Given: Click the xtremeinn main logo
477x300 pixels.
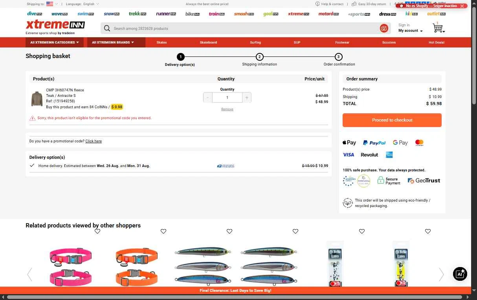Looking at the screenshot, I should pos(55,25).
